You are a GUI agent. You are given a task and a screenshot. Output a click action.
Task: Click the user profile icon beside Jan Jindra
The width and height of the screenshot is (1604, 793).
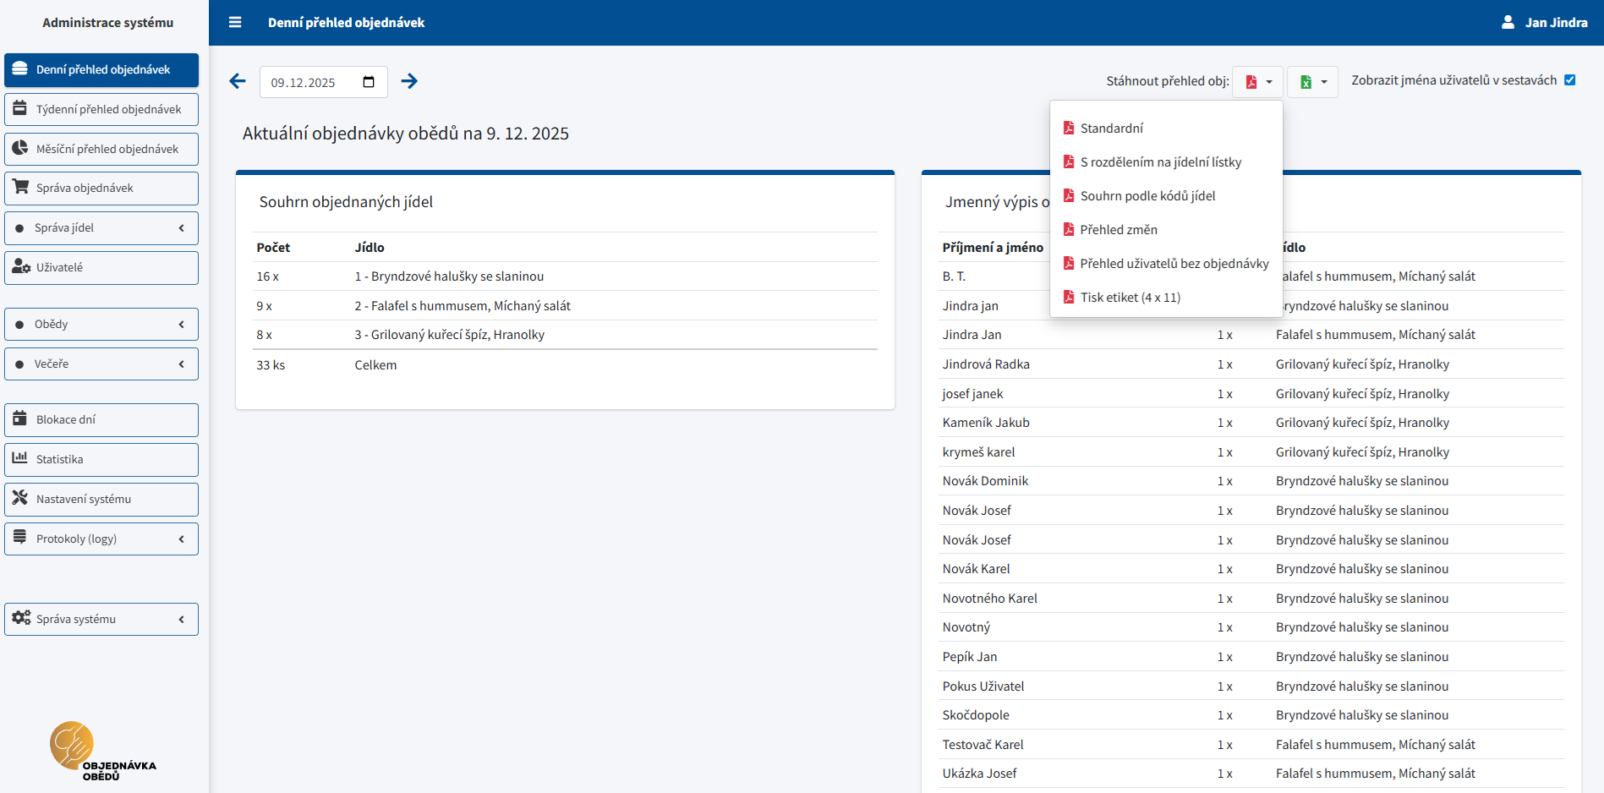click(x=1508, y=23)
